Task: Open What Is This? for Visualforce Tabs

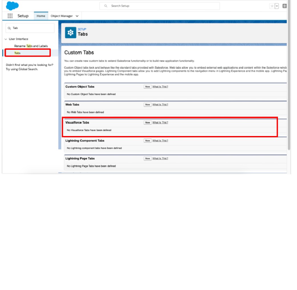Action: pos(160,123)
